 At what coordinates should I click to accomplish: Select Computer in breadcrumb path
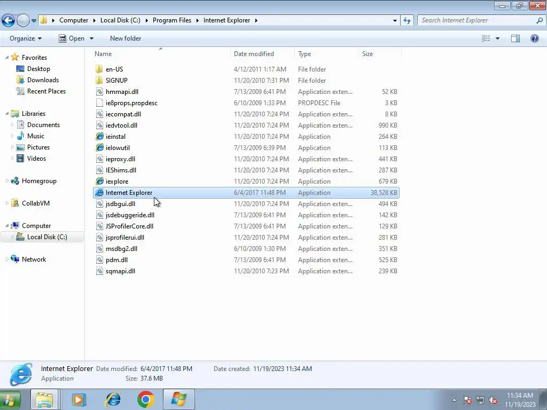pyautogui.click(x=74, y=20)
